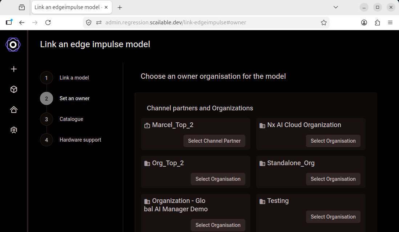
Task: Go to step 3 'Catalogue'
Action: tap(71, 119)
